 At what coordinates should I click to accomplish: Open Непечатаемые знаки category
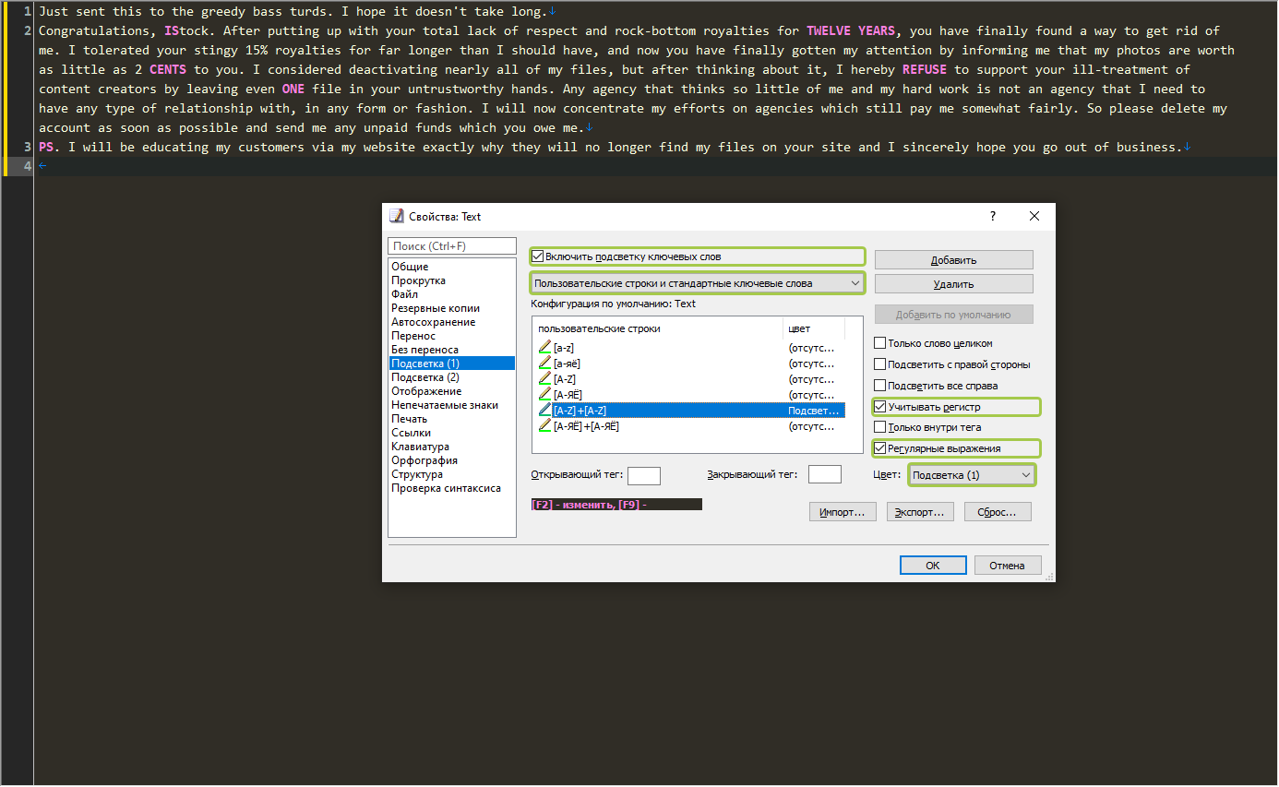click(x=451, y=405)
